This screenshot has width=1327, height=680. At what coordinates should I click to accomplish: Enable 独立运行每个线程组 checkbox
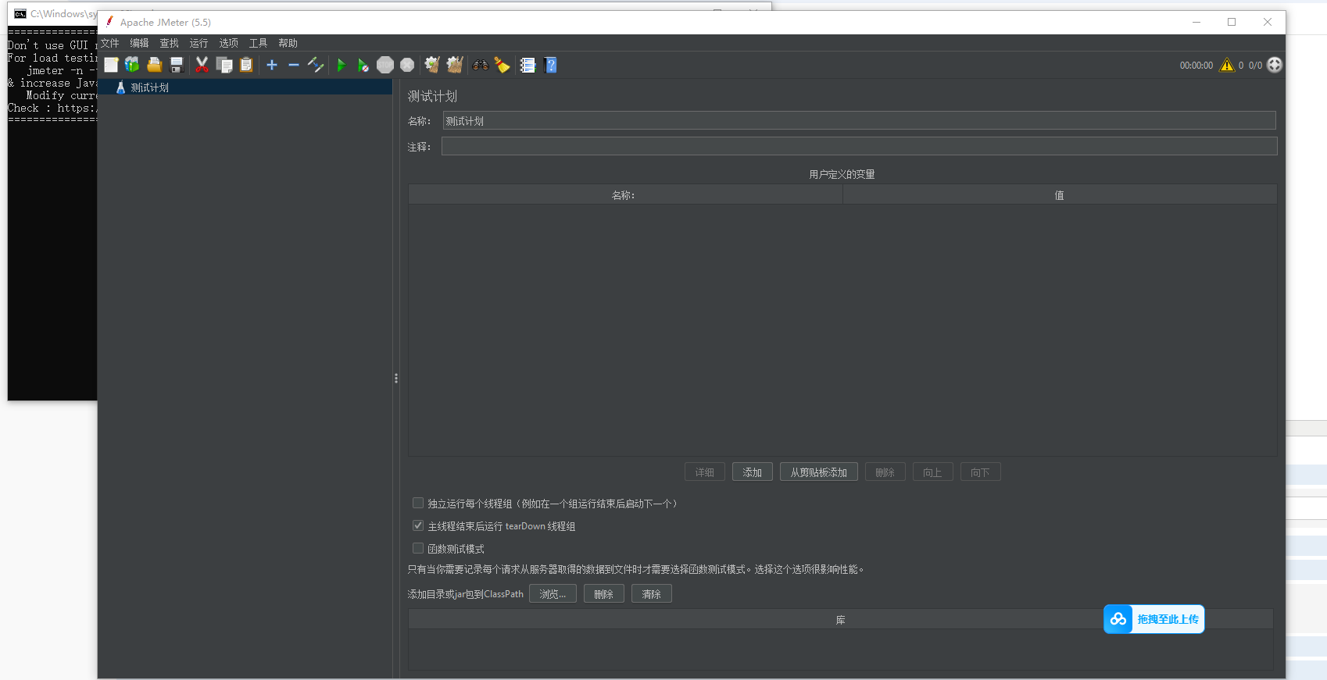click(x=418, y=504)
